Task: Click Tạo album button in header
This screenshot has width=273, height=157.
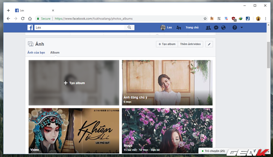Action: pos(167,44)
